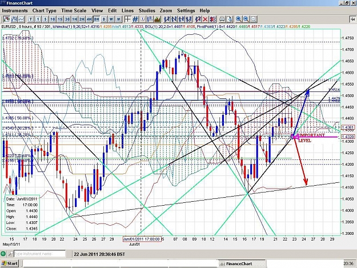Screen dimensions: 357x268
Task: Click the price levels toolbar icon
Action: [x=150, y=19]
